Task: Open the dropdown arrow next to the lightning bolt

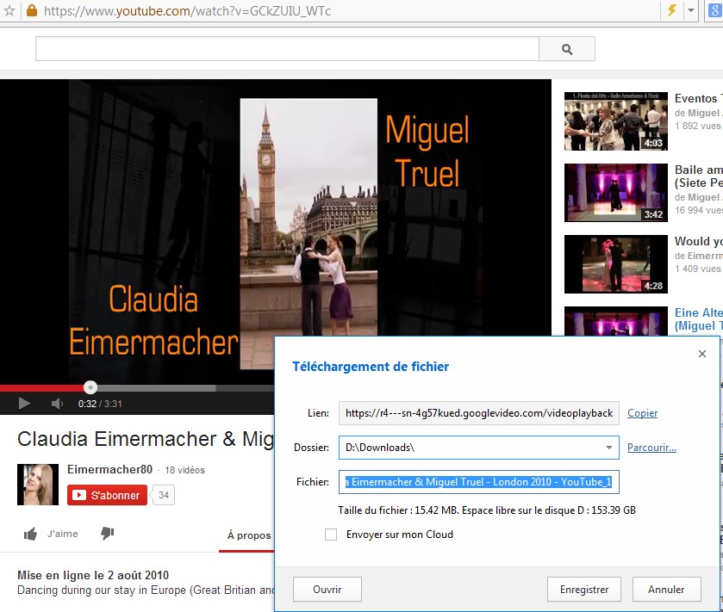Action: [691, 10]
